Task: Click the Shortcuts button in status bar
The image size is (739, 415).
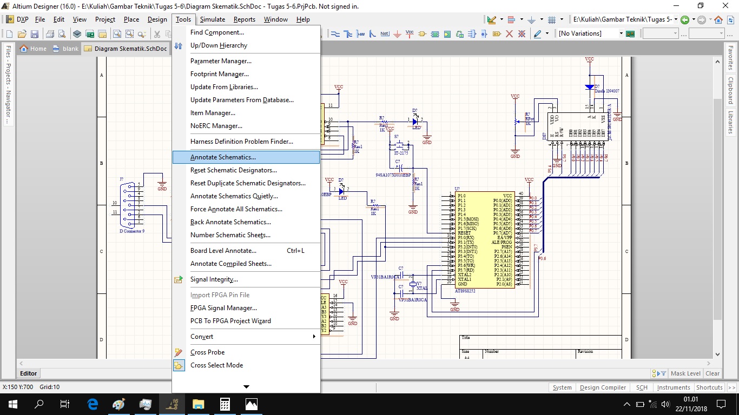Action: click(709, 387)
